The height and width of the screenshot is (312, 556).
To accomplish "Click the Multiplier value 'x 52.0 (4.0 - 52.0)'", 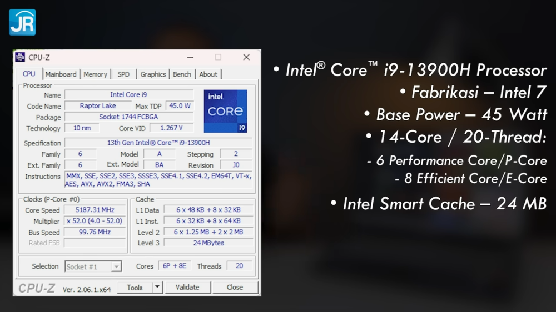I will pyautogui.click(x=95, y=221).
